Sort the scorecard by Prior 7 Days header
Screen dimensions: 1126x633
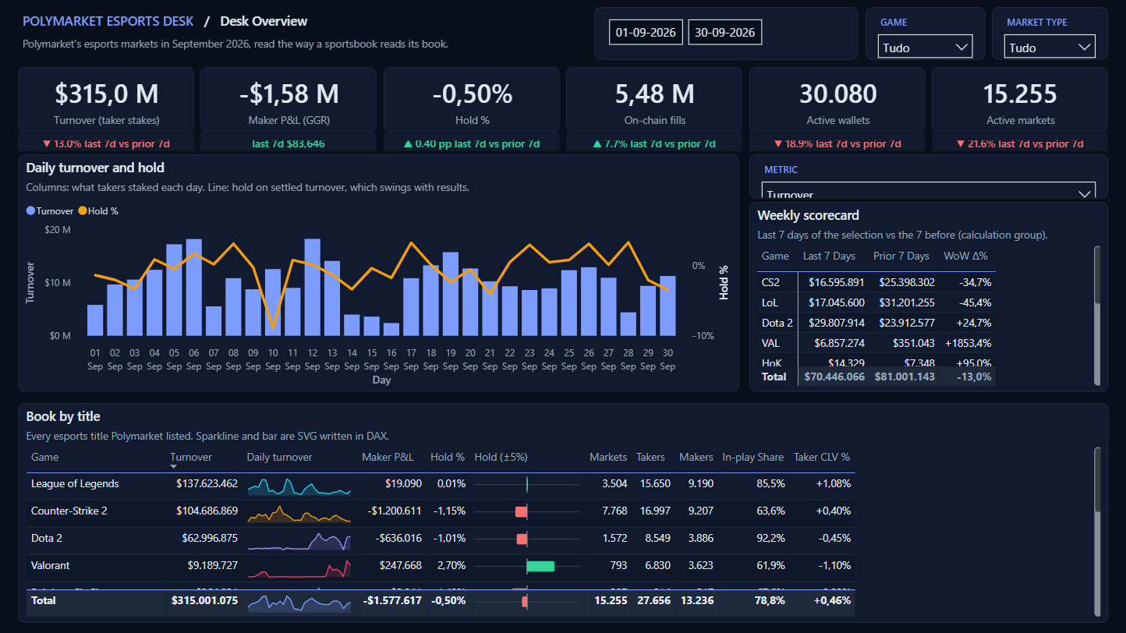901,256
